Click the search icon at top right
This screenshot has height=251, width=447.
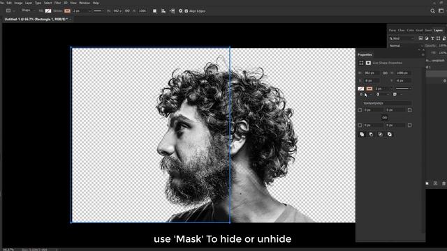pyautogui.click(x=432, y=11)
